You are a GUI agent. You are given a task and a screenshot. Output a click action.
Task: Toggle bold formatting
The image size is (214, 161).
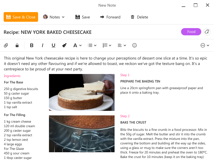coord(32,45)
